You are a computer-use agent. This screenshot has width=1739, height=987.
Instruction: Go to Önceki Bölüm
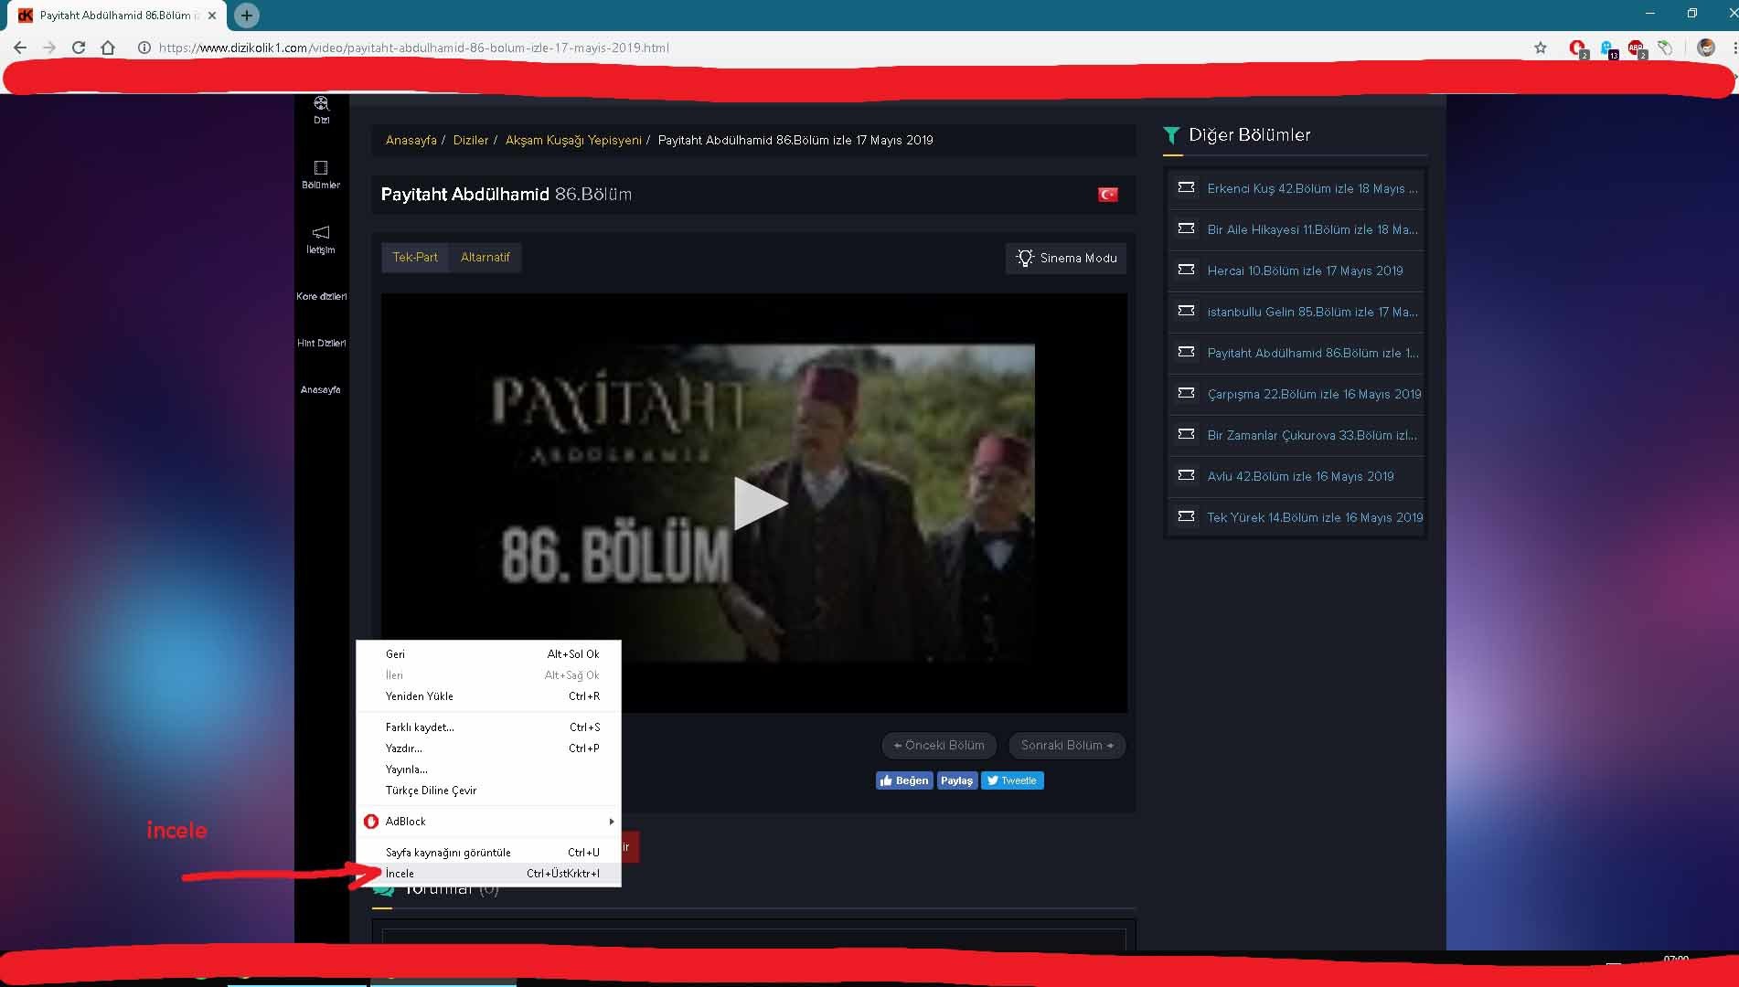coord(939,745)
